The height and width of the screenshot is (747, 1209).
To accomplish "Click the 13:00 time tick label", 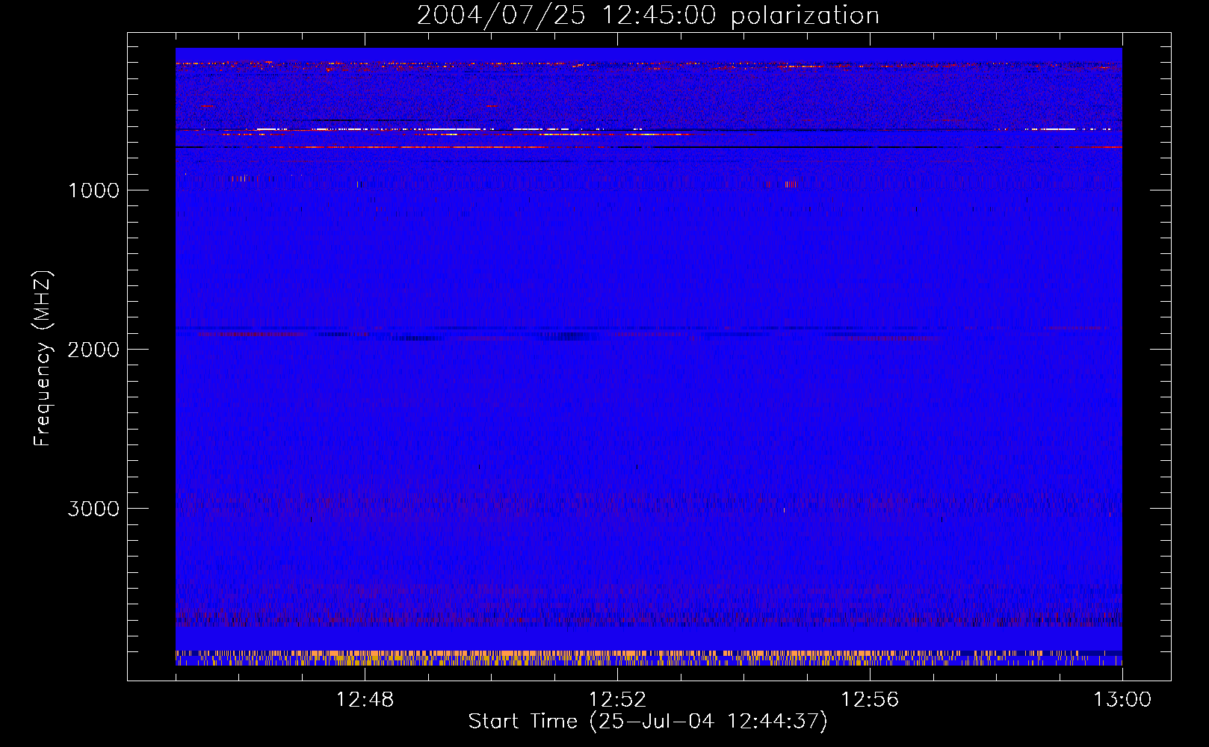I will pyautogui.click(x=1122, y=700).
